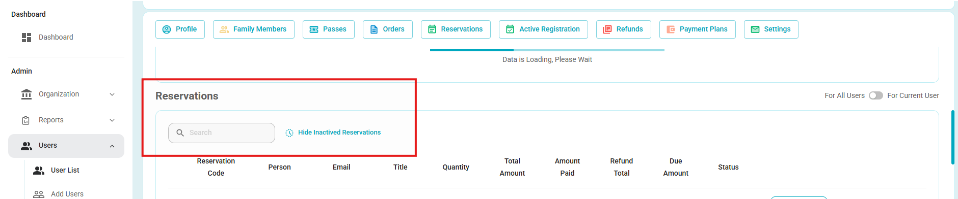This screenshot has height=199, width=958.
Task: Open the Settings button
Action: tap(771, 29)
